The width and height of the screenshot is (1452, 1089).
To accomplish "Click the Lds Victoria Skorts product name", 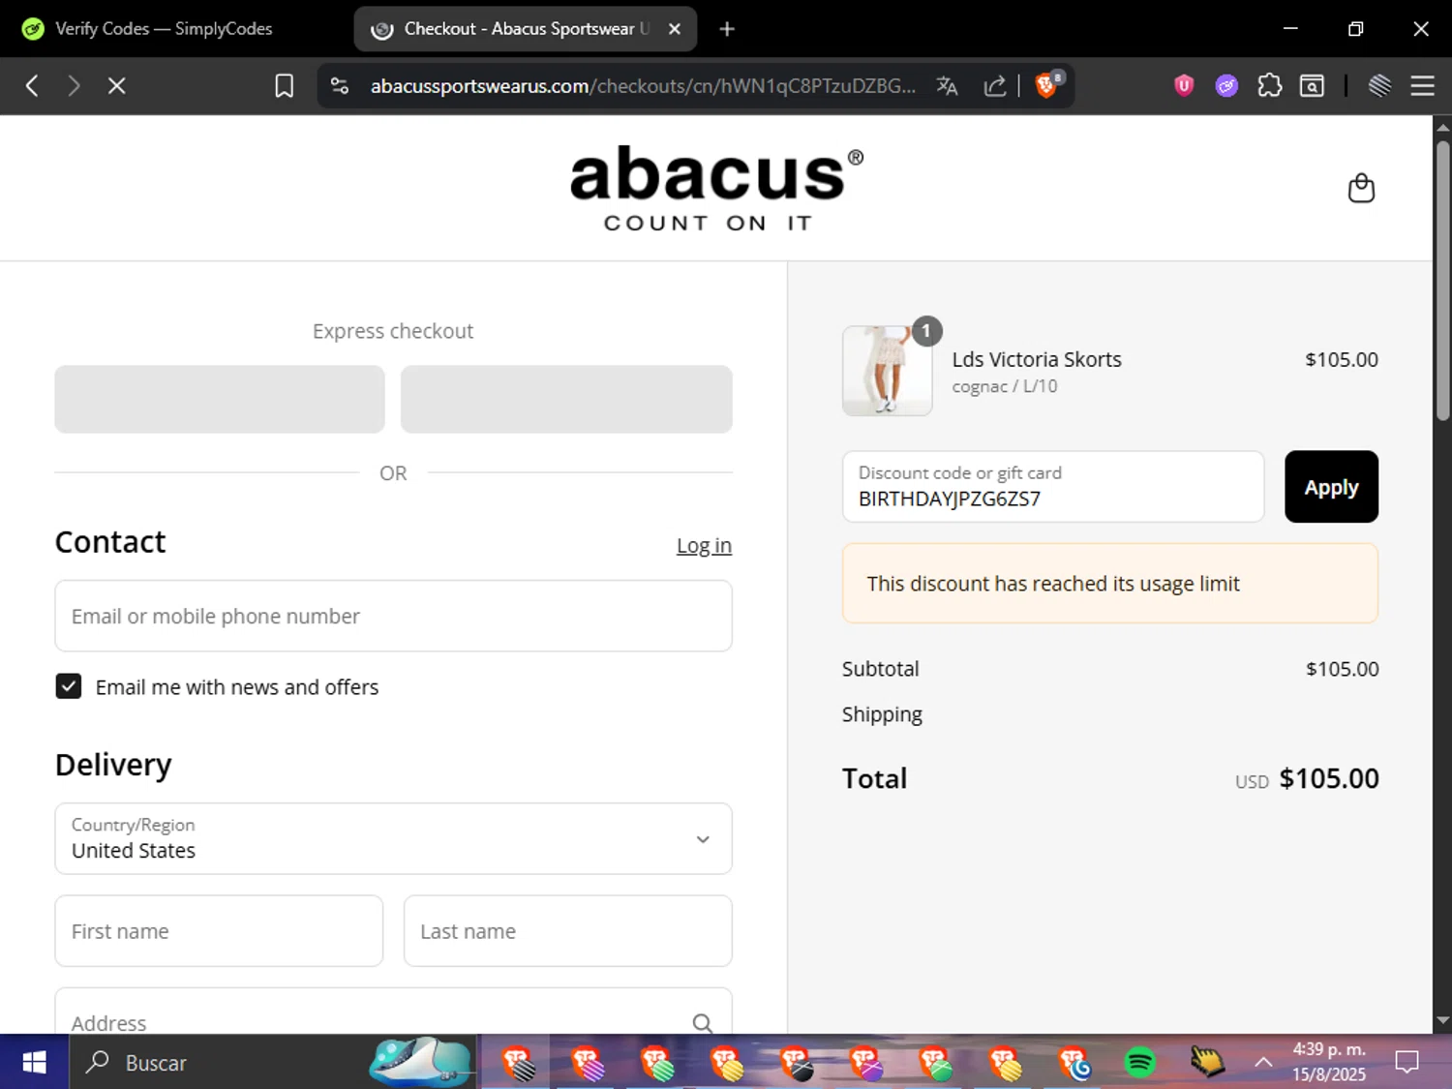I will pyautogui.click(x=1037, y=359).
